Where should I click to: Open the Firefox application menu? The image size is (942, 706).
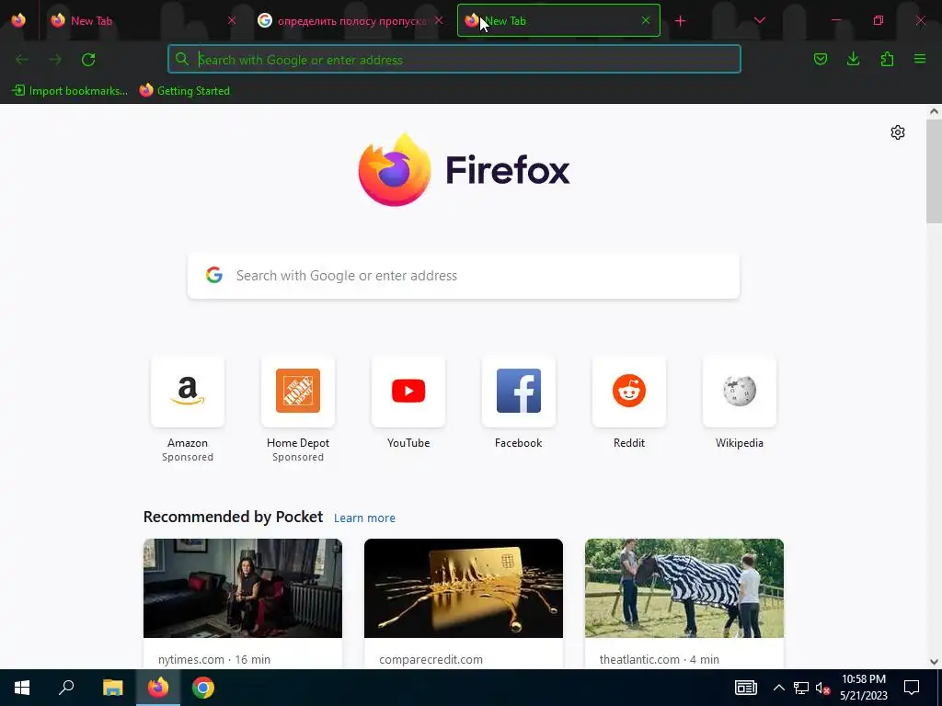(x=920, y=59)
